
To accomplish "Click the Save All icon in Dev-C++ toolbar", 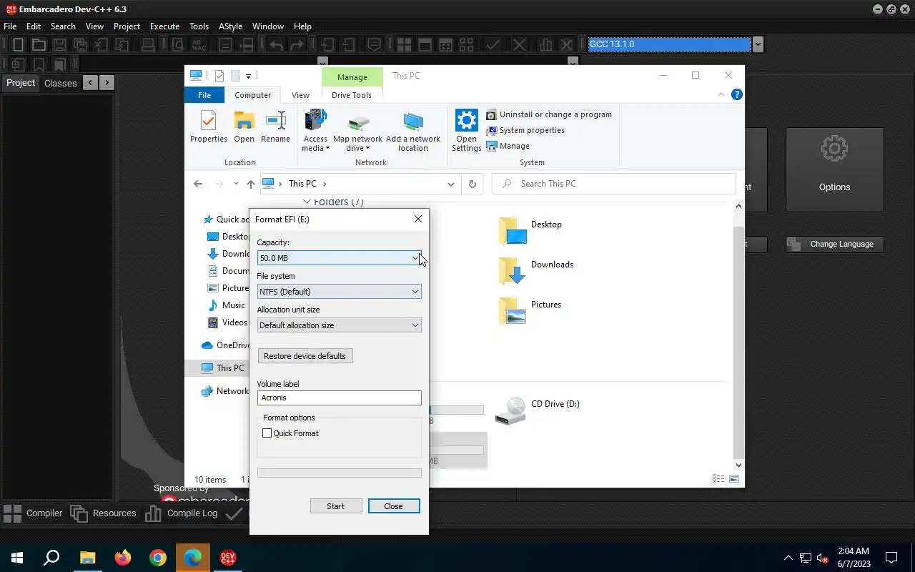I will (80, 44).
